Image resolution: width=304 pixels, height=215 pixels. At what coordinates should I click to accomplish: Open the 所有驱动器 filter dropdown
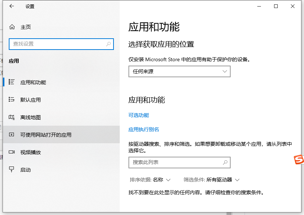(x=222, y=180)
